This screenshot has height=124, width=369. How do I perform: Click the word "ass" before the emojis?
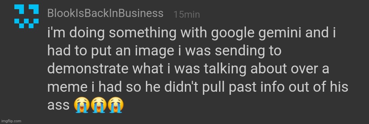tap(58, 106)
